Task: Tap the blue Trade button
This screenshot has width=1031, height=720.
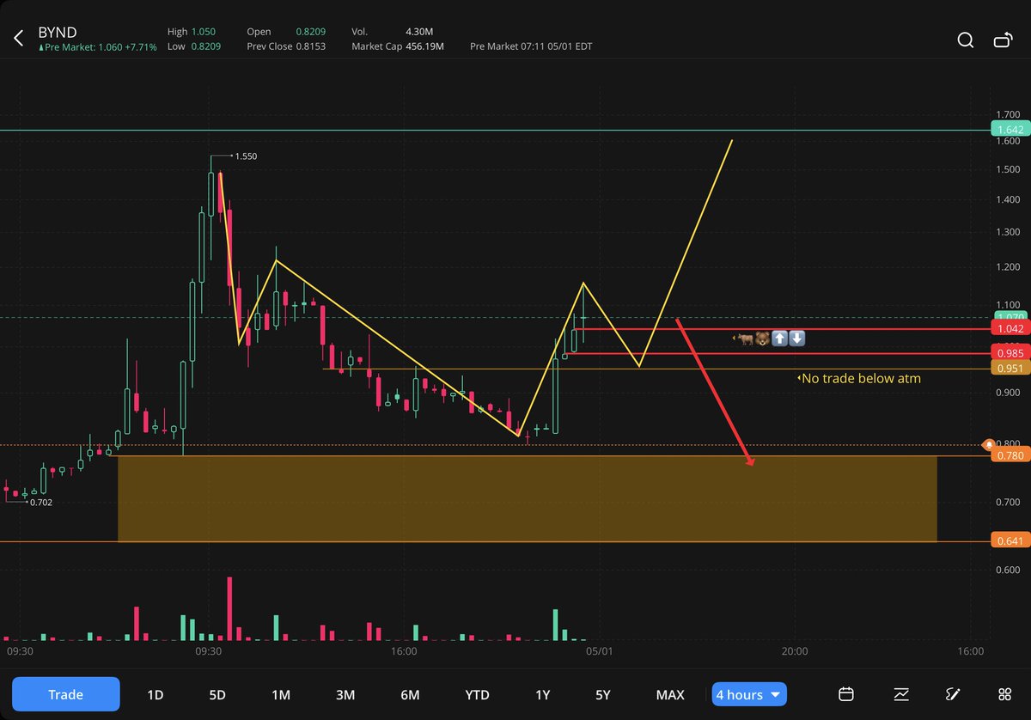Action: pyautogui.click(x=66, y=694)
